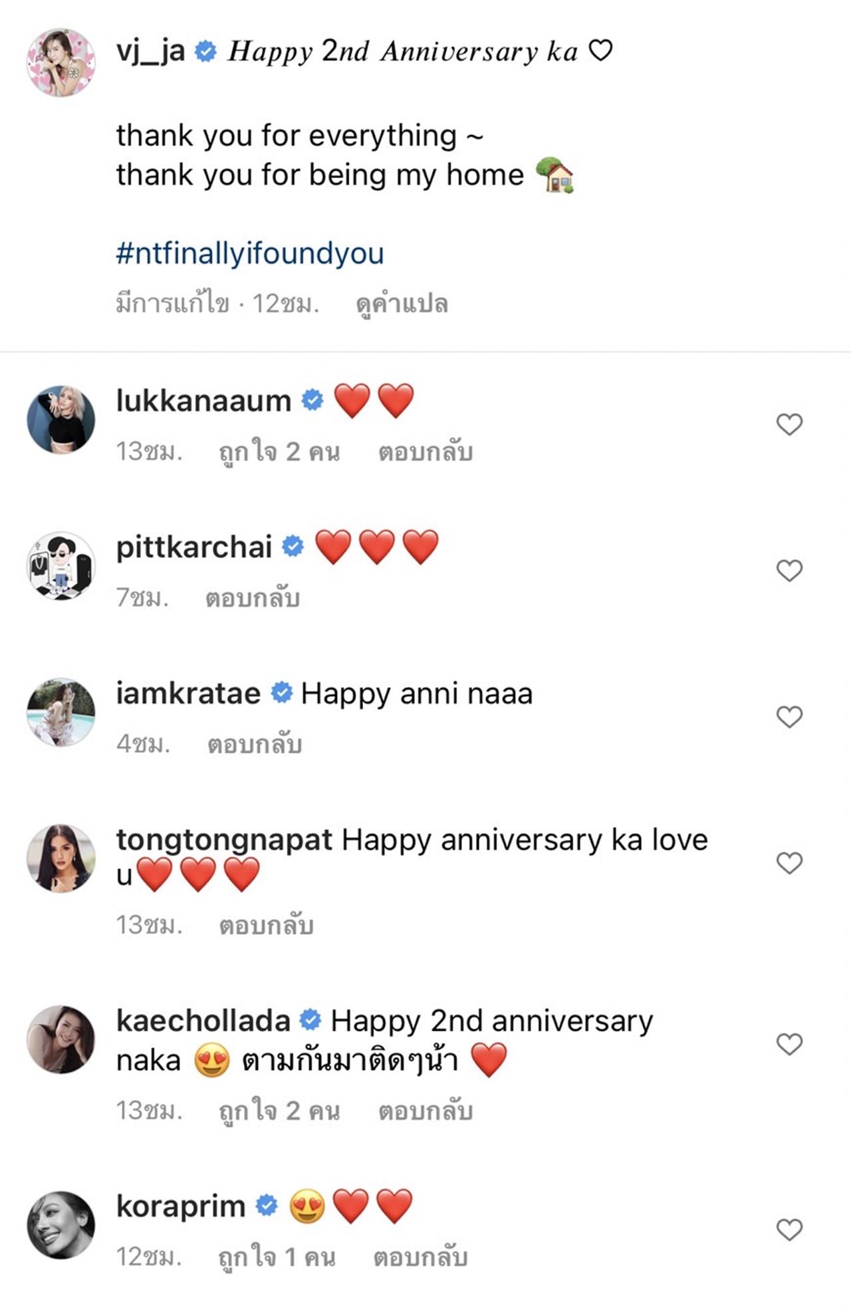Tap the heart next to koraprim's comment

pos(789,1230)
